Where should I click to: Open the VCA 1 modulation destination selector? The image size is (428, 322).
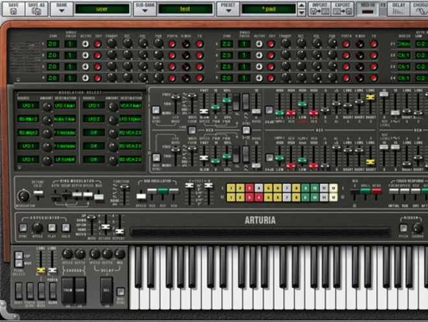(130, 106)
